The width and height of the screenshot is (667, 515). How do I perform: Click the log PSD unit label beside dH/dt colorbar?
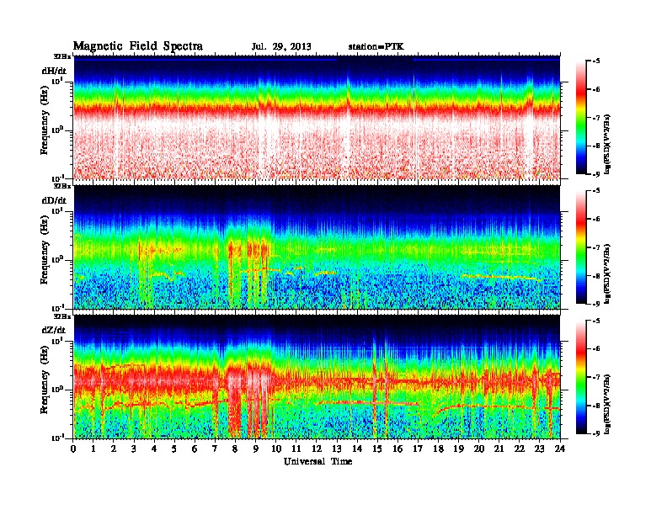coord(608,144)
